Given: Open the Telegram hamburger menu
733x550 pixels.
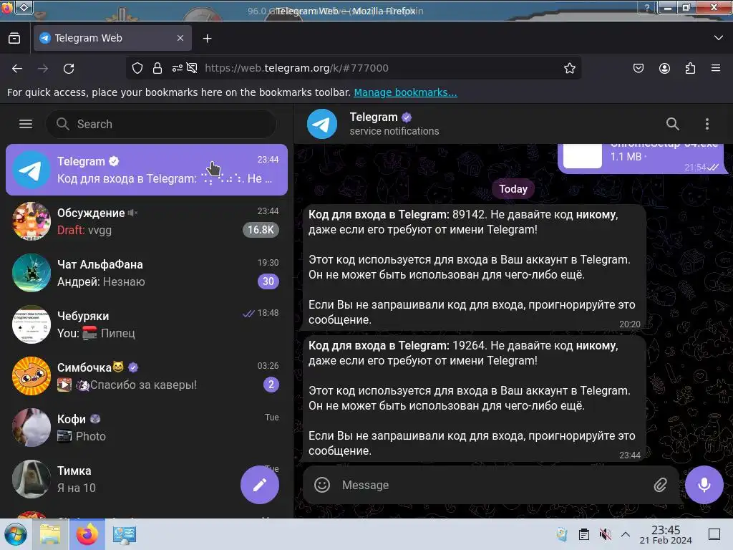Looking at the screenshot, I should [26, 124].
